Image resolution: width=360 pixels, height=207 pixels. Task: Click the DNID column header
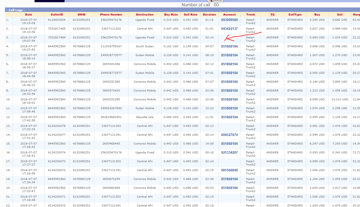pyautogui.click(x=82, y=15)
